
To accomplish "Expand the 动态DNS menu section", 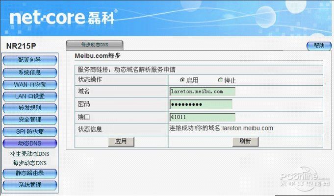I will point(30,144).
